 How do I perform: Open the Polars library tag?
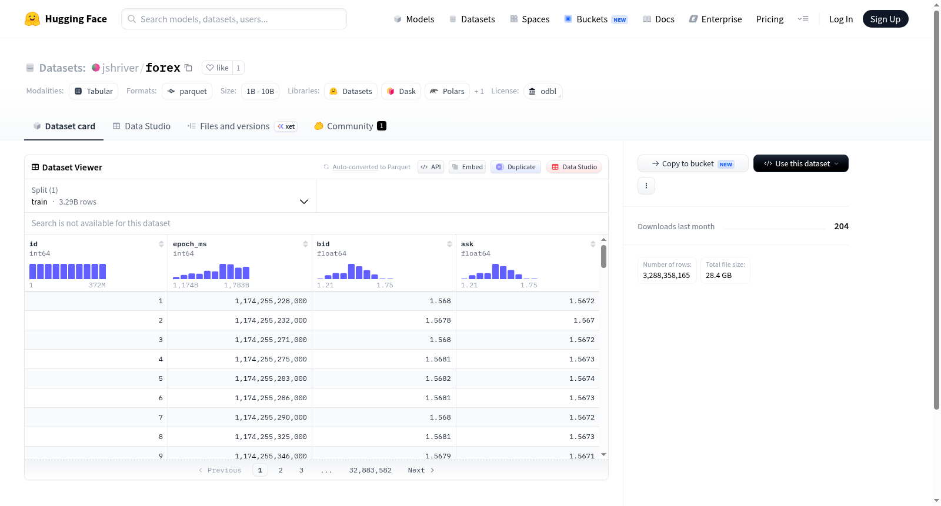click(x=447, y=91)
